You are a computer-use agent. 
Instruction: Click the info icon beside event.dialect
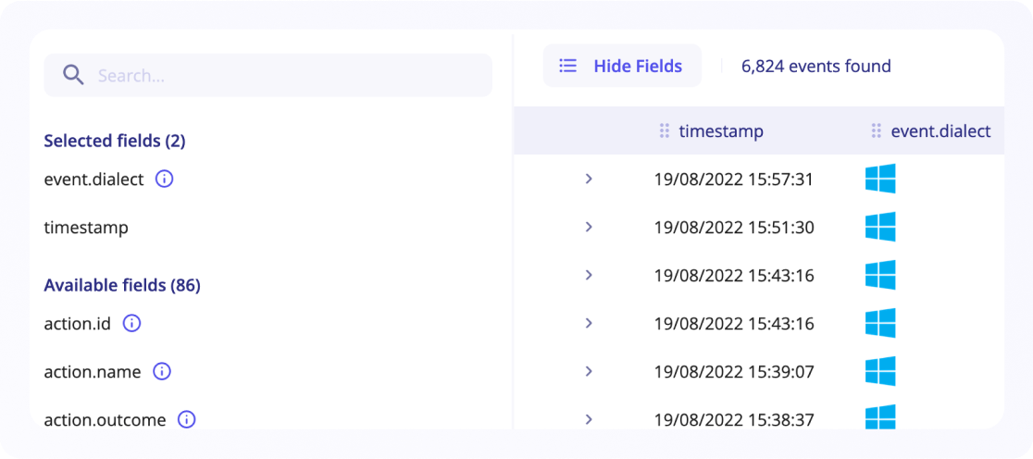164,180
